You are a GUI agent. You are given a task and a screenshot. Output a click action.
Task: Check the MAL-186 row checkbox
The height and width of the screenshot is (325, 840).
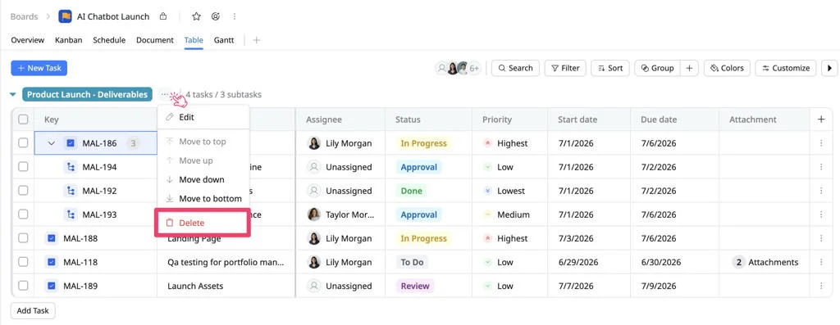pyautogui.click(x=23, y=142)
